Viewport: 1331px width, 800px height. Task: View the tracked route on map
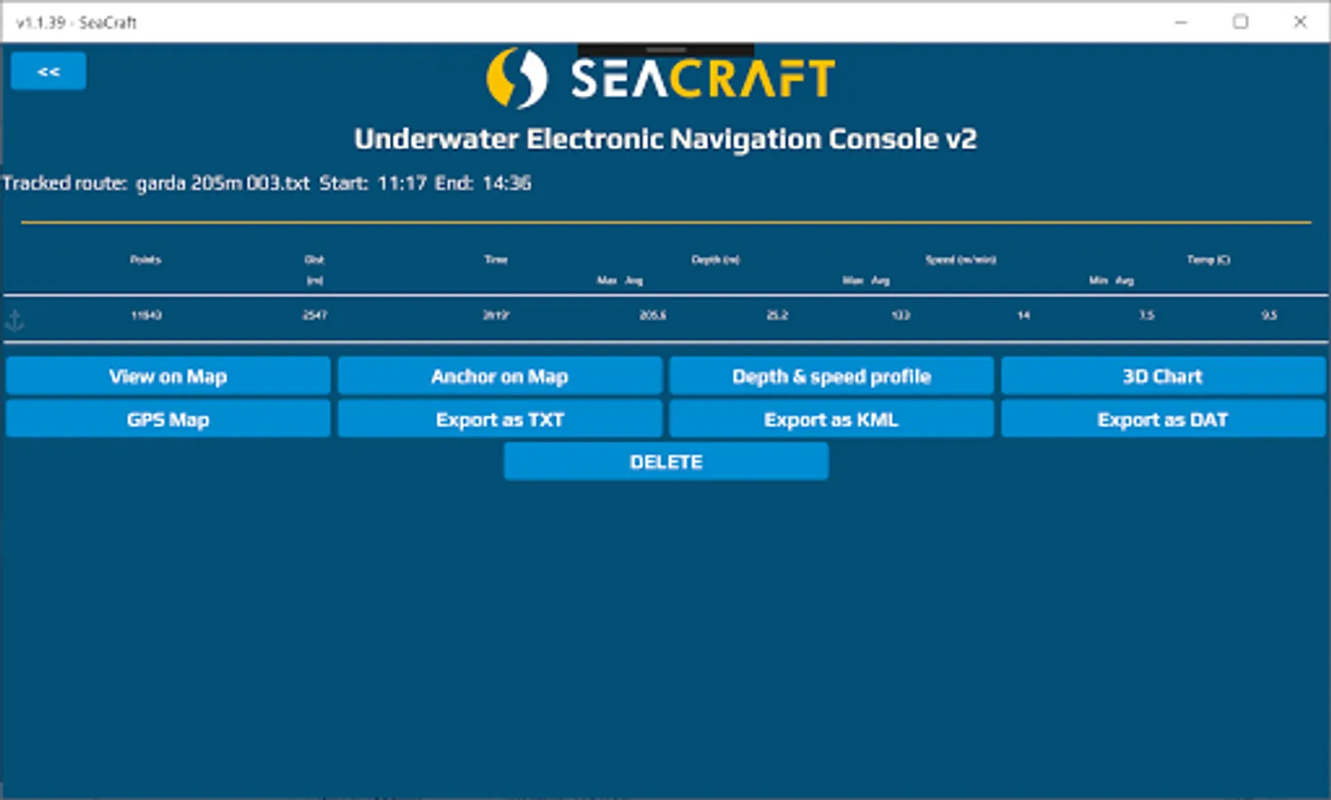coord(167,375)
